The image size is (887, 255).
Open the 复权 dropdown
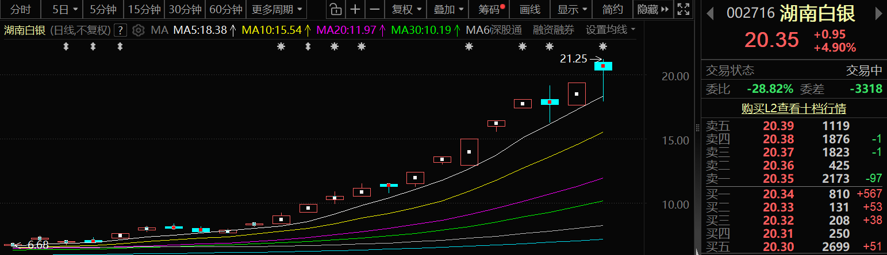click(x=406, y=9)
